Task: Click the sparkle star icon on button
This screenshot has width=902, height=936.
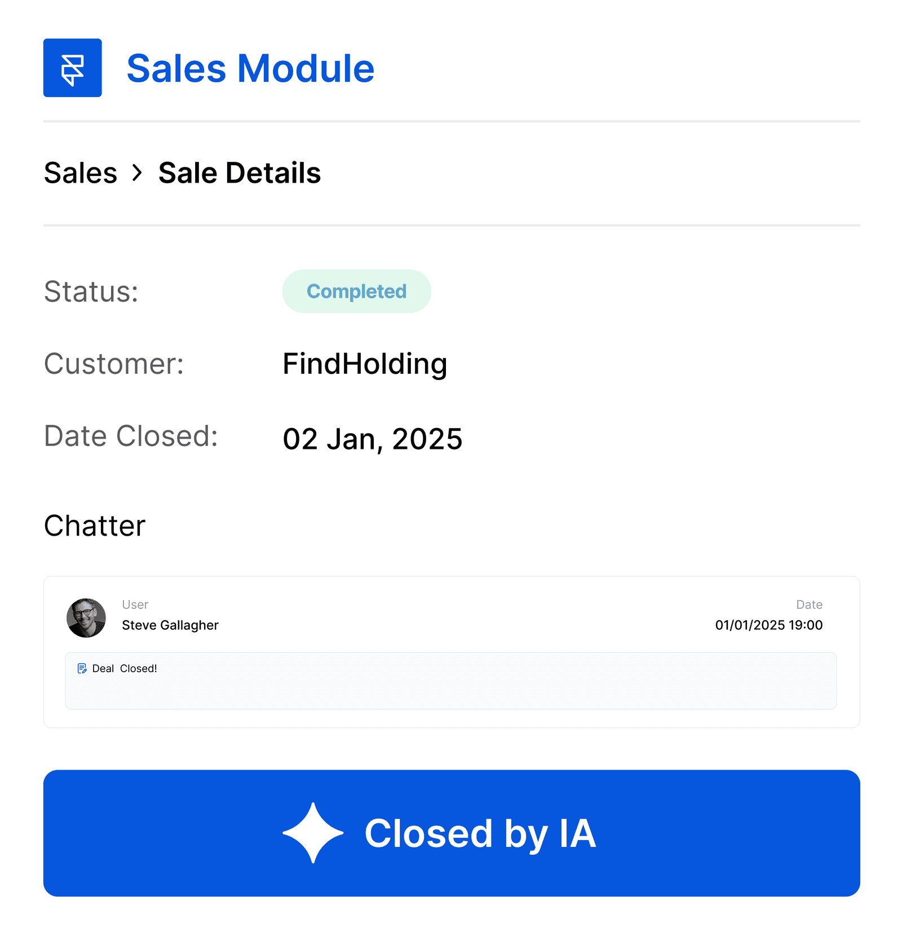Action: click(x=313, y=833)
